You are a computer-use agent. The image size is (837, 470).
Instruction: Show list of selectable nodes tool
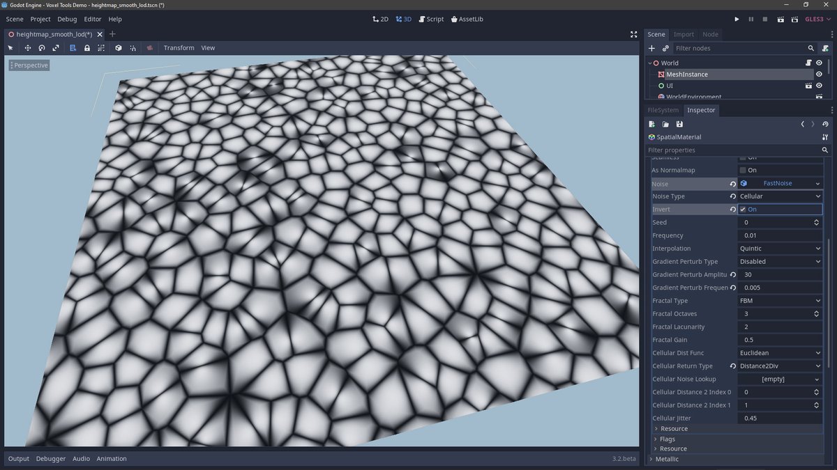pos(73,48)
